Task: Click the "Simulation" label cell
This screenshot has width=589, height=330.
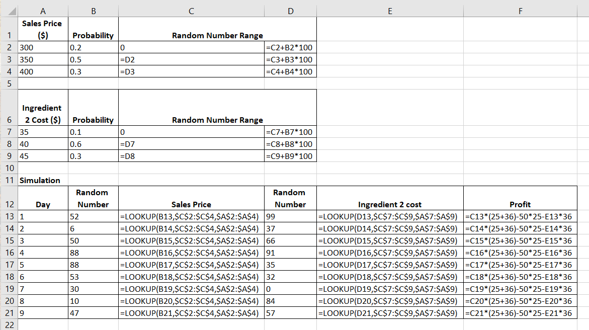Action: (x=42, y=180)
